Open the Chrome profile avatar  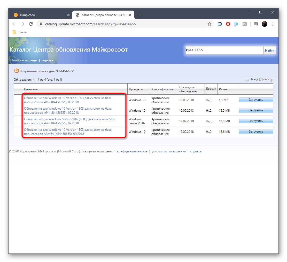(264, 24)
